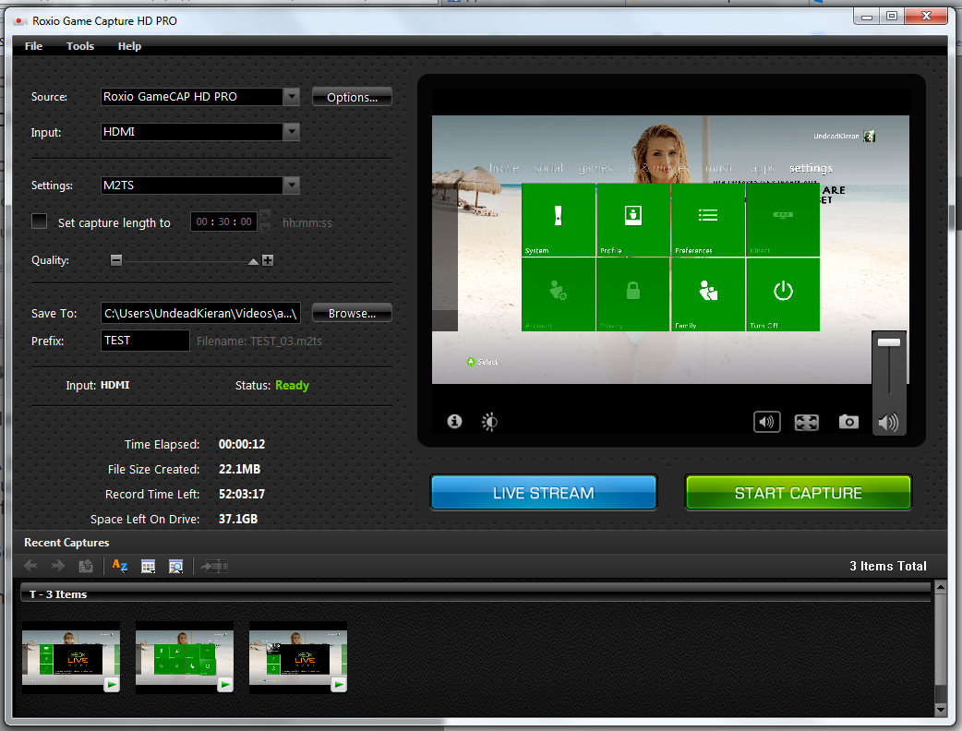962x731 pixels.
Task: Click the filmstrip icon in captures toolbar
Action: pyautogui.click(x=214, y=566)
